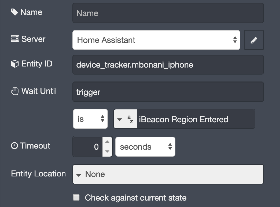Click the Timeout increment arrow

(x=107, y=142)
